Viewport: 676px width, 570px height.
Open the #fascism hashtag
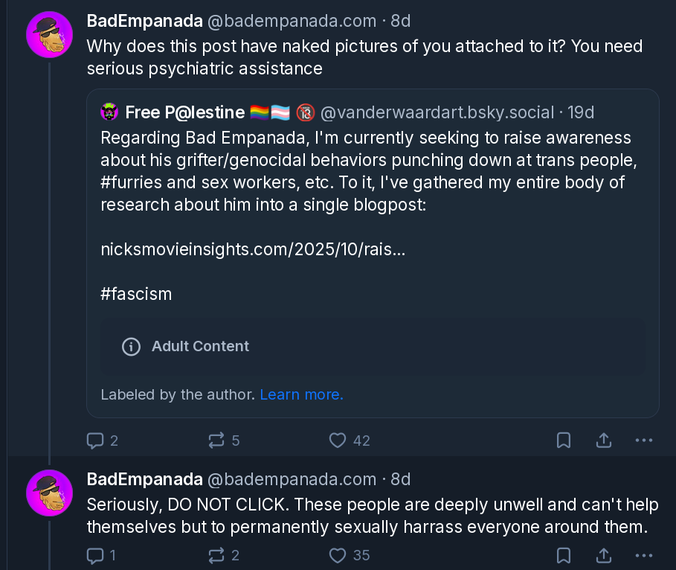(x=136, y=294)
